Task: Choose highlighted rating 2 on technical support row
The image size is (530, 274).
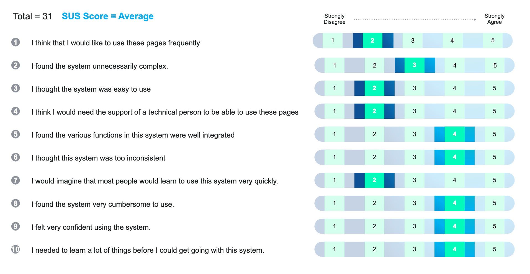Action: coord(374,111)
